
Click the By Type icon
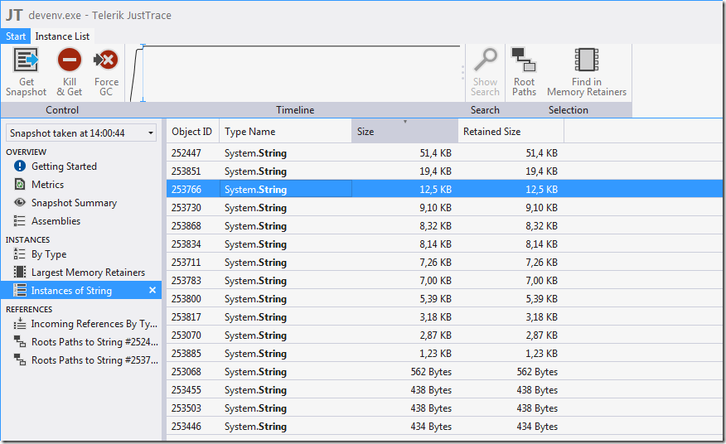(x=20, y=253)
